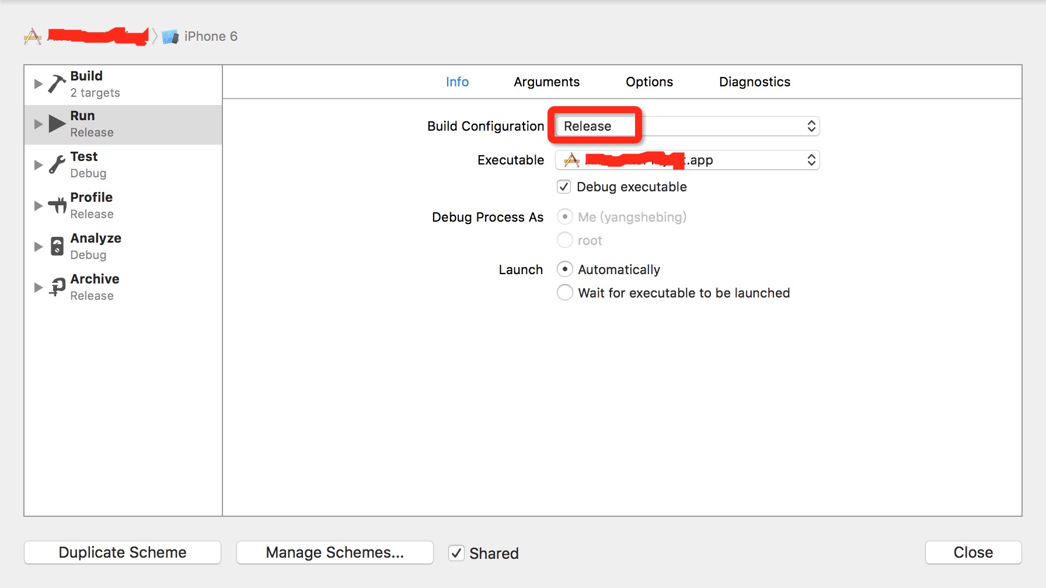The height and width of the screenshot is (588, 1046).
Task: Click the Manage Schemes button
Action: [334, 552]
